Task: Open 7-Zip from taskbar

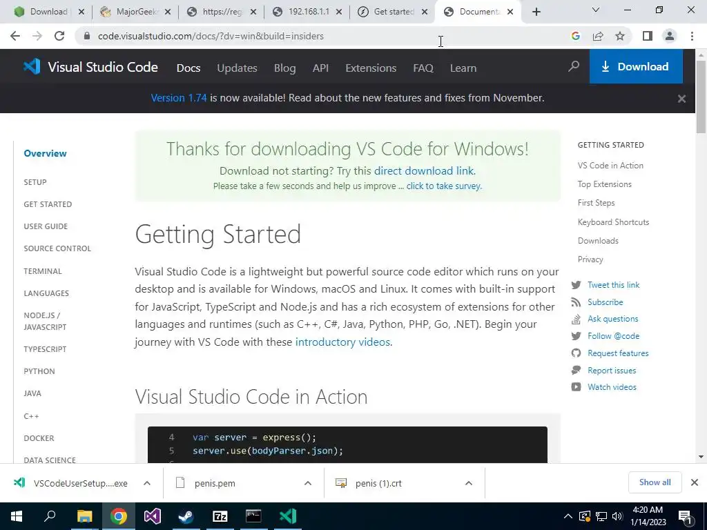Action: click(x=220, y=516)
